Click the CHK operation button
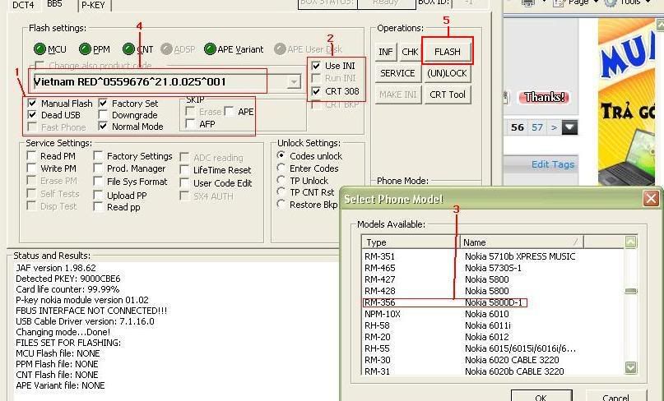Image resolution: width=664 pixels, height=401 pixels. [410, 52]
